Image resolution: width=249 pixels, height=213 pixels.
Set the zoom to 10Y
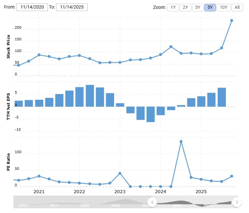224,7
